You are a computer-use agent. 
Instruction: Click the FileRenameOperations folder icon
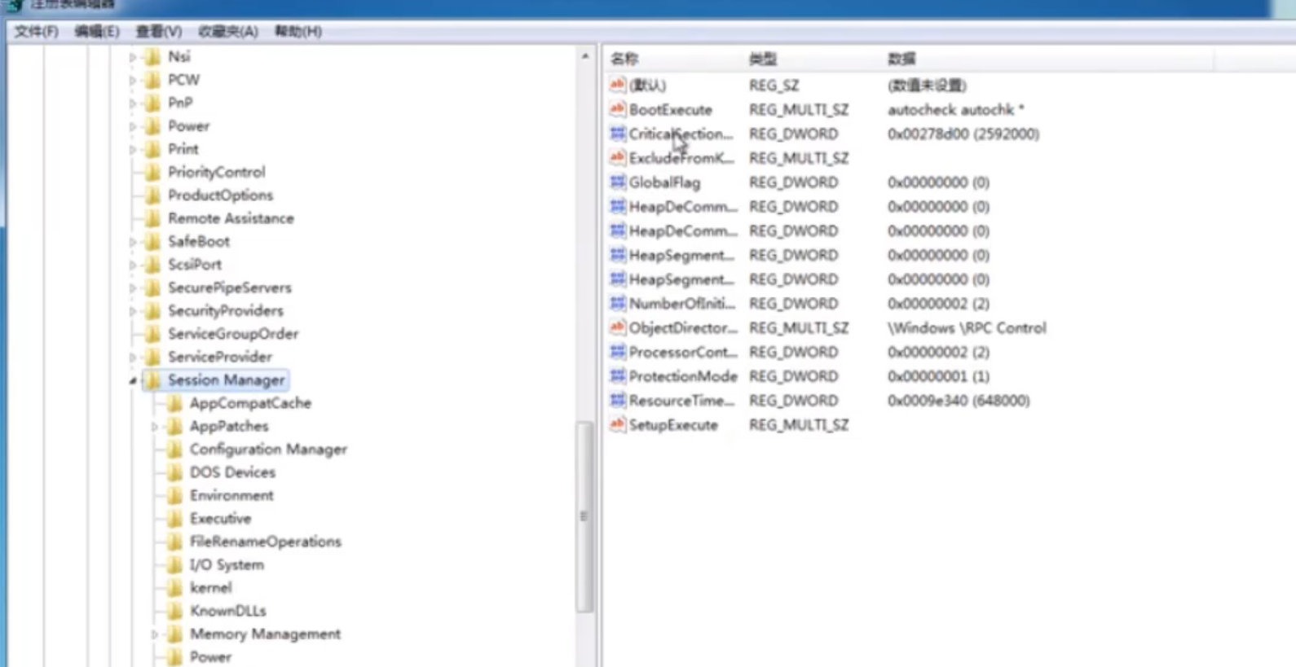coord(174,542)
